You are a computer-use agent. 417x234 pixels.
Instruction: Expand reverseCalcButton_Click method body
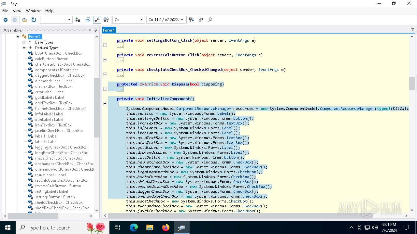pos(105,60)
